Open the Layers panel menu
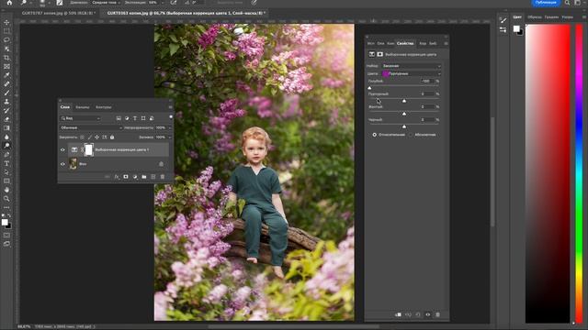 coord(170,107)
